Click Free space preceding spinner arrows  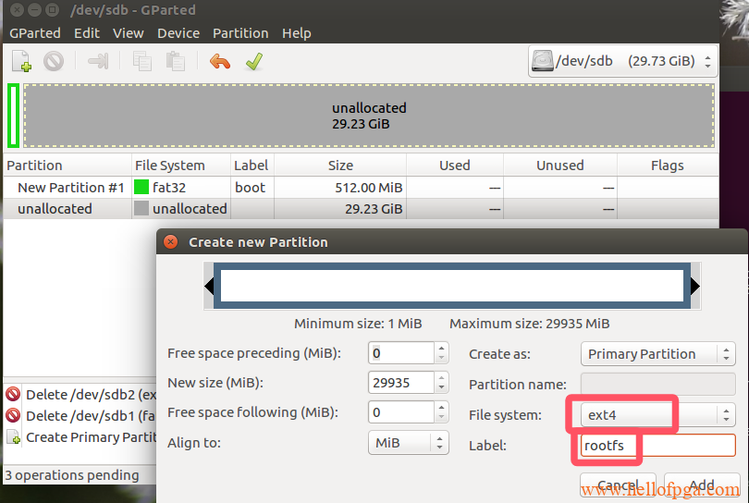pos(441,353)
